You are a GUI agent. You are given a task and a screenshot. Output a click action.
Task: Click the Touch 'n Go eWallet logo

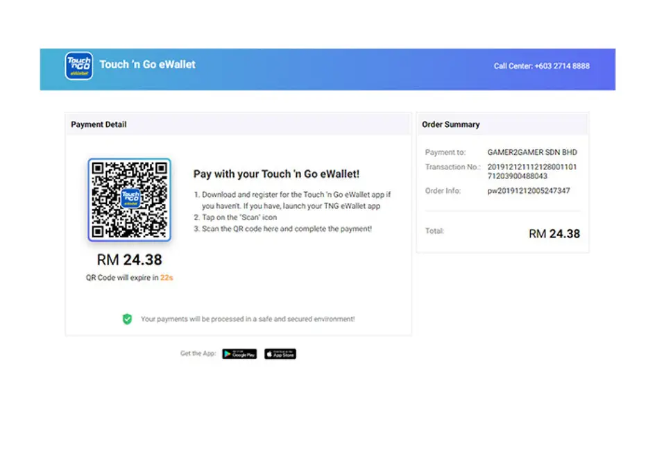click(x=78, y=66)
